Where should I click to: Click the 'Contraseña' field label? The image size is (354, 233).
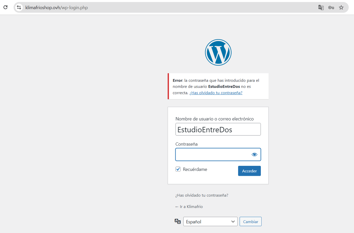[187, 144]
